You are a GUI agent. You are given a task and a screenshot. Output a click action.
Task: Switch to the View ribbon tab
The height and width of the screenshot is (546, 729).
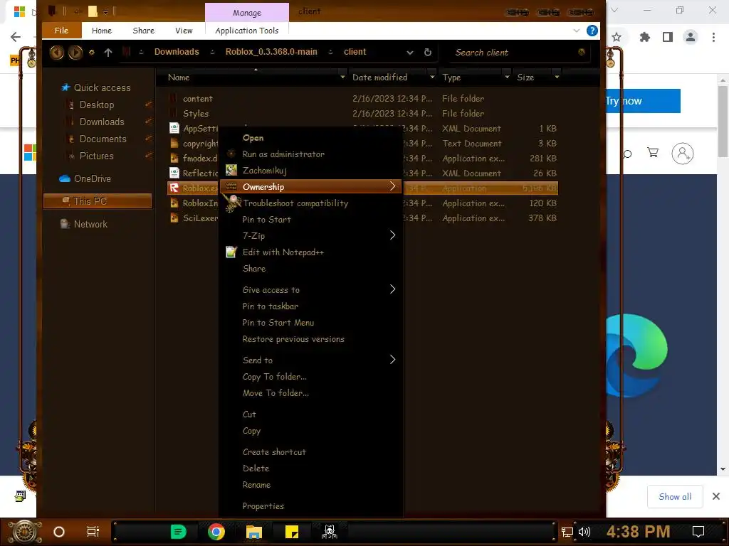point(184,31)
